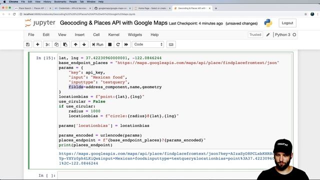The height and width of the screenshot is (180, 320).
Task: Click the print(places_endpoint) line
Action: 85,145
